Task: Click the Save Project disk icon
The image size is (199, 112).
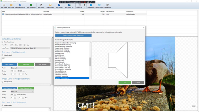Action: [59, 5]
